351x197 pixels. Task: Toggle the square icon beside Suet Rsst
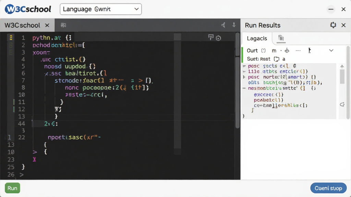coord(277,59)
